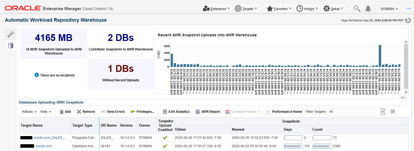Screen dimensions: 414x151
Task: Click the db193 row upload enabled checkmark
Action: pos(165,146)
